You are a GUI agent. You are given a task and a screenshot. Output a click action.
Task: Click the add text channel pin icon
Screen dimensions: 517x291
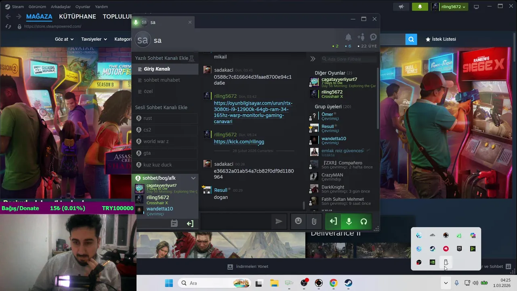192,58
